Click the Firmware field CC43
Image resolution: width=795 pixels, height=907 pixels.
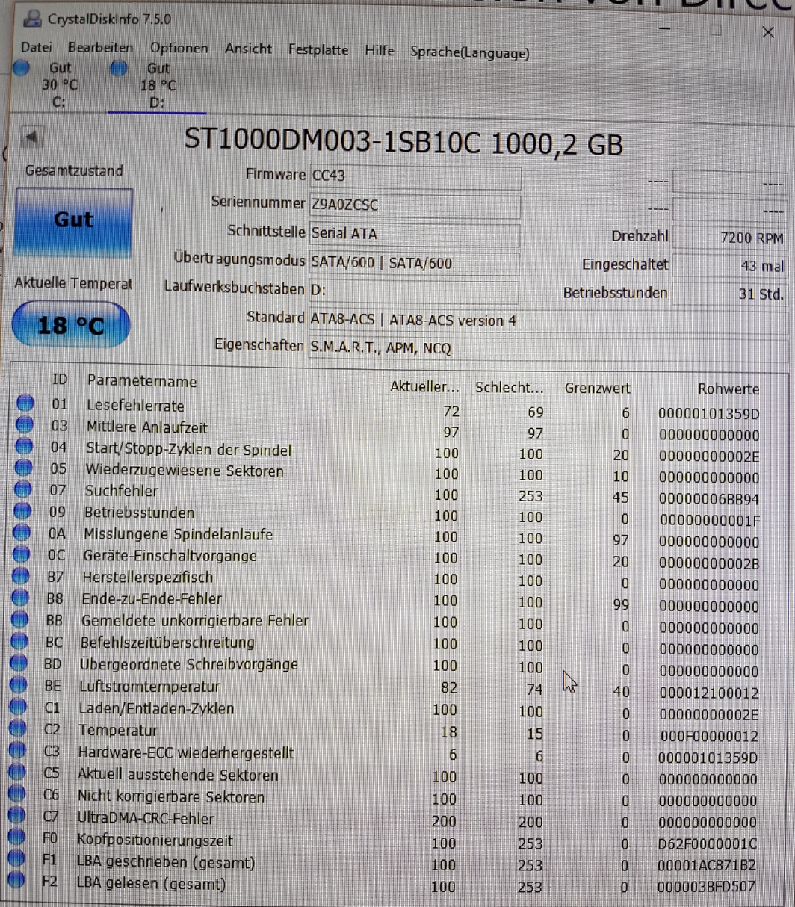tap(415, 176)
